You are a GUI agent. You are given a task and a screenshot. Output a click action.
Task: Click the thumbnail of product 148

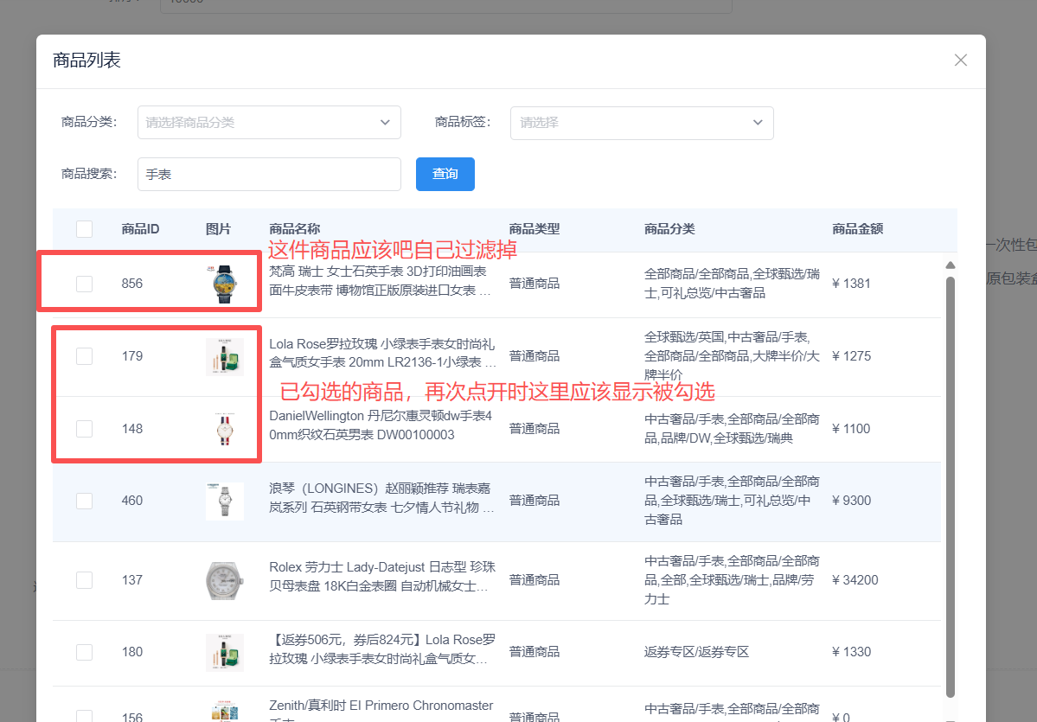pos(225,428)
